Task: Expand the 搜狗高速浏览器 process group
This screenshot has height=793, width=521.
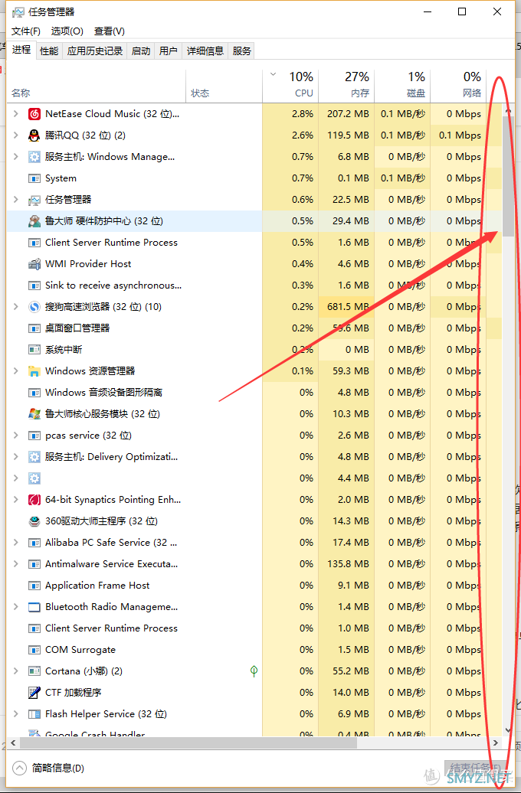Action: (x=15, y=306)
